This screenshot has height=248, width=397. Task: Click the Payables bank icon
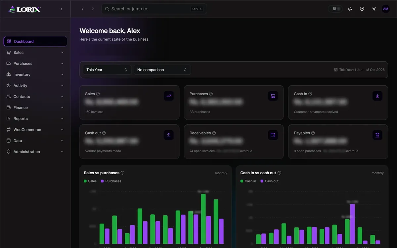pyautogui.click(x=377, y=135)
